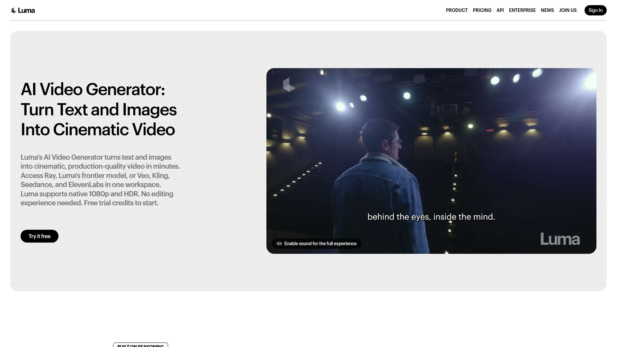
Task: Click the subtitle "behind the eyes, inside the mind."
Action: tap(431, 217)
